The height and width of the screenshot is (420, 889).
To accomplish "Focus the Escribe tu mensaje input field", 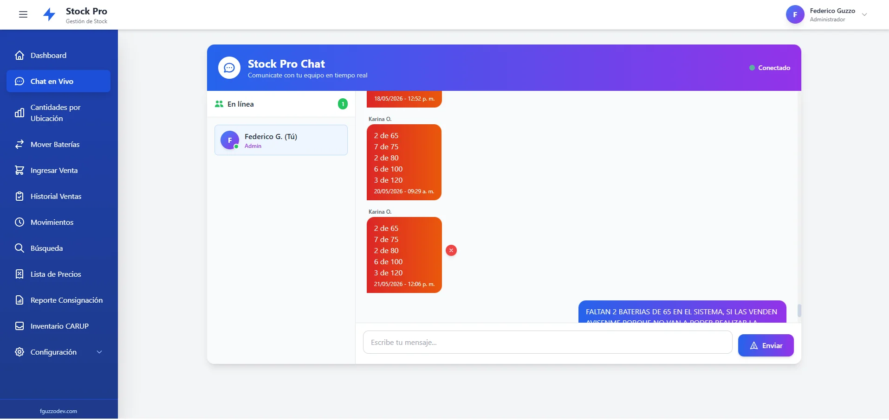I will [548, 342].
